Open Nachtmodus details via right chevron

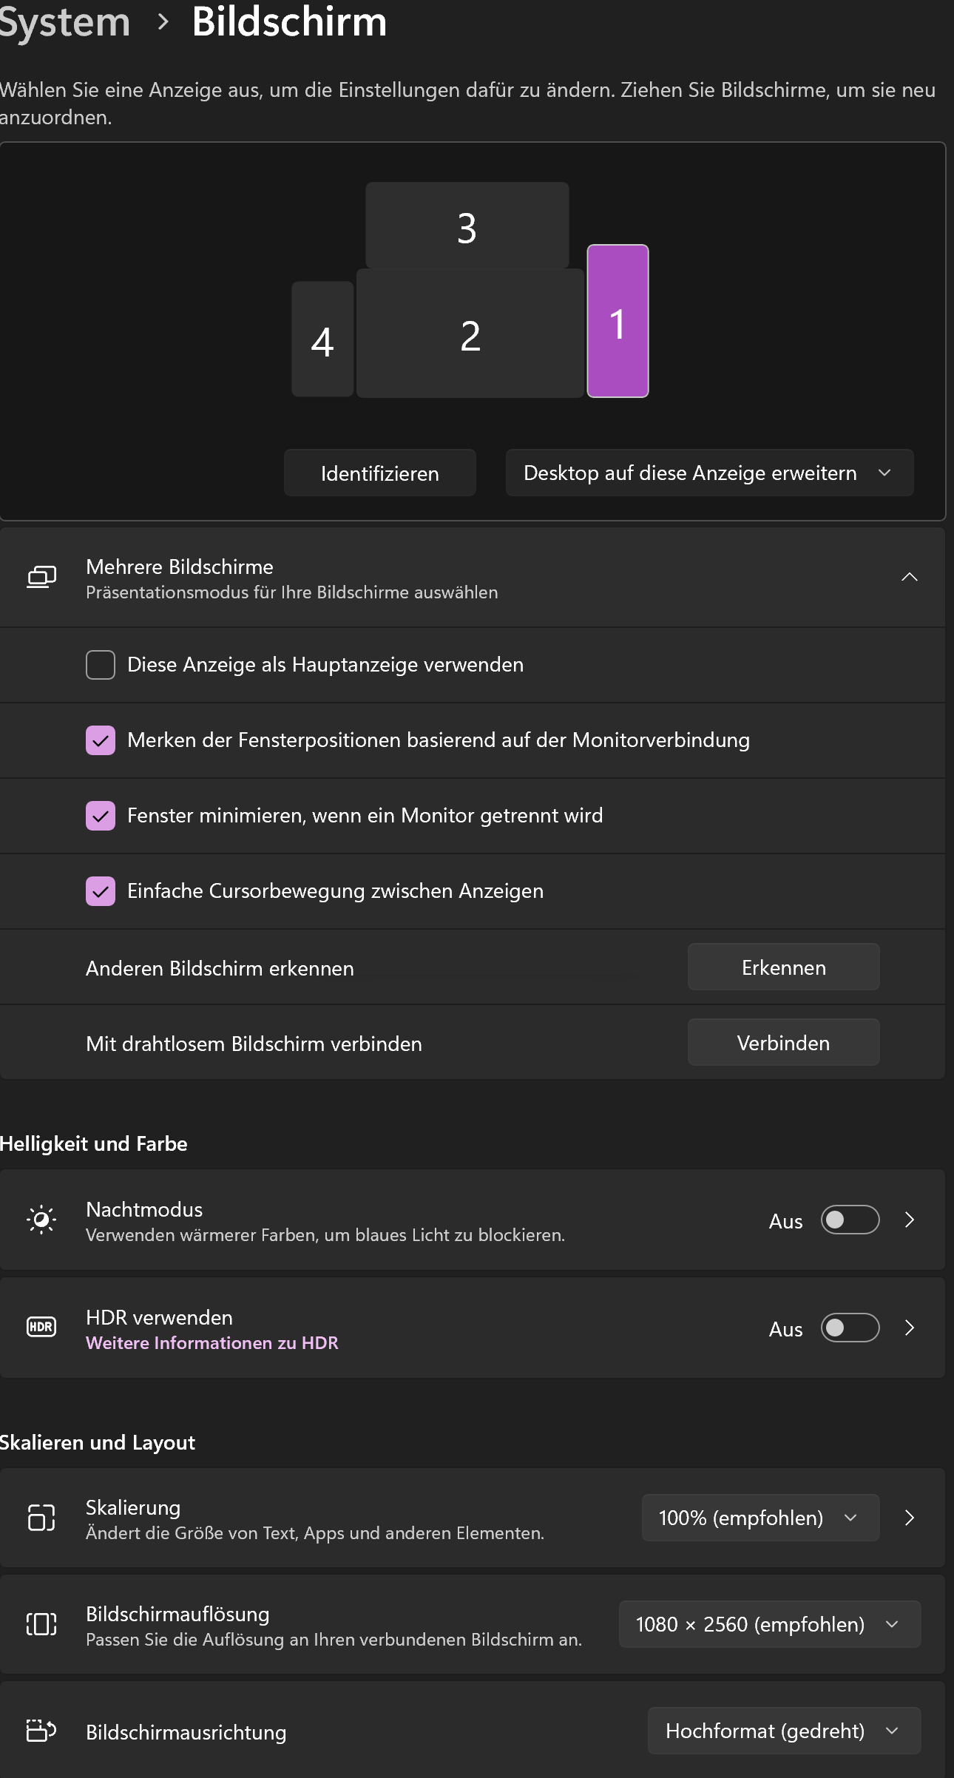point(910,1220)
